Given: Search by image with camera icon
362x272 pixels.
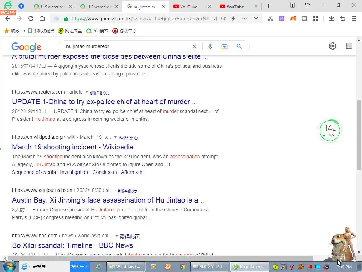Looking at the screenshot, I should [224, 46].
